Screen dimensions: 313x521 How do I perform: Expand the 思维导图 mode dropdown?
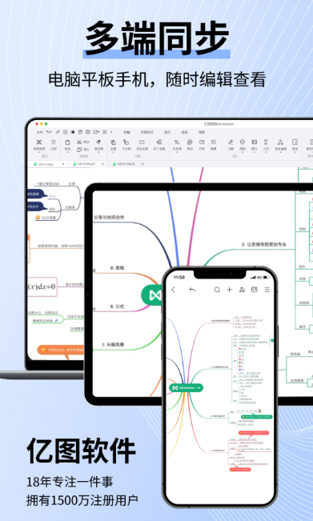pyautogui.click(x=39, y=152)
